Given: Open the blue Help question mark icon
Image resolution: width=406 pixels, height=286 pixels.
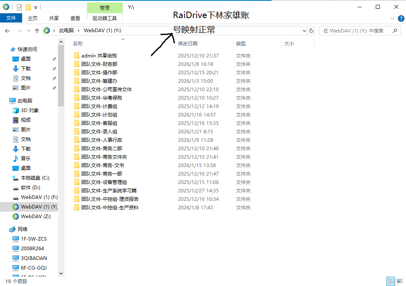Looking at the screenshot, I should (x=401, y=18).
